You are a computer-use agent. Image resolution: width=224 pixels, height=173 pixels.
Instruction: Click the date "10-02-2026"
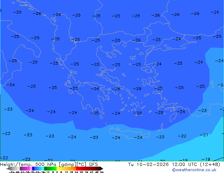[x=153, y=165]
